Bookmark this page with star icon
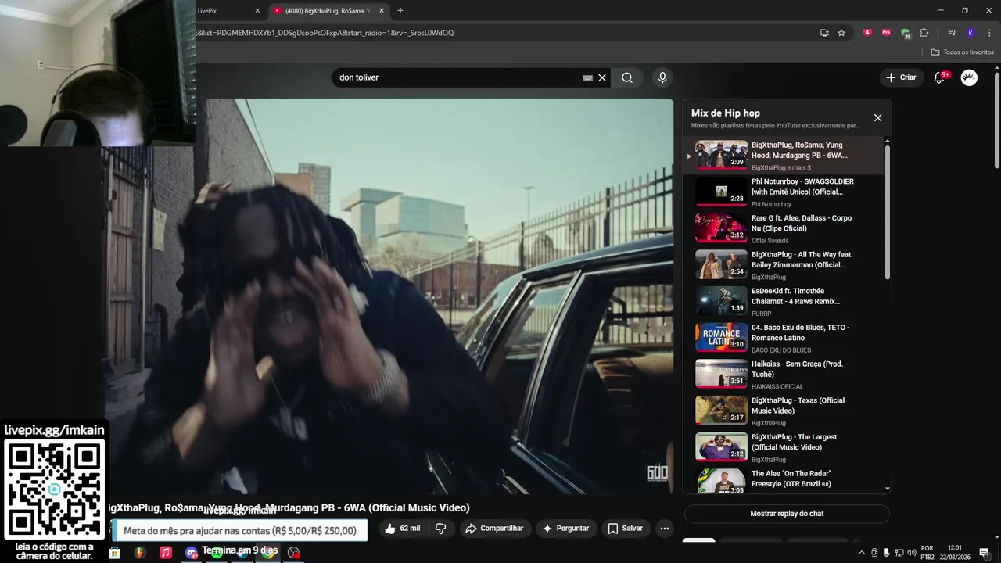Screen dimensions: 1001x563 coord(841,33)
